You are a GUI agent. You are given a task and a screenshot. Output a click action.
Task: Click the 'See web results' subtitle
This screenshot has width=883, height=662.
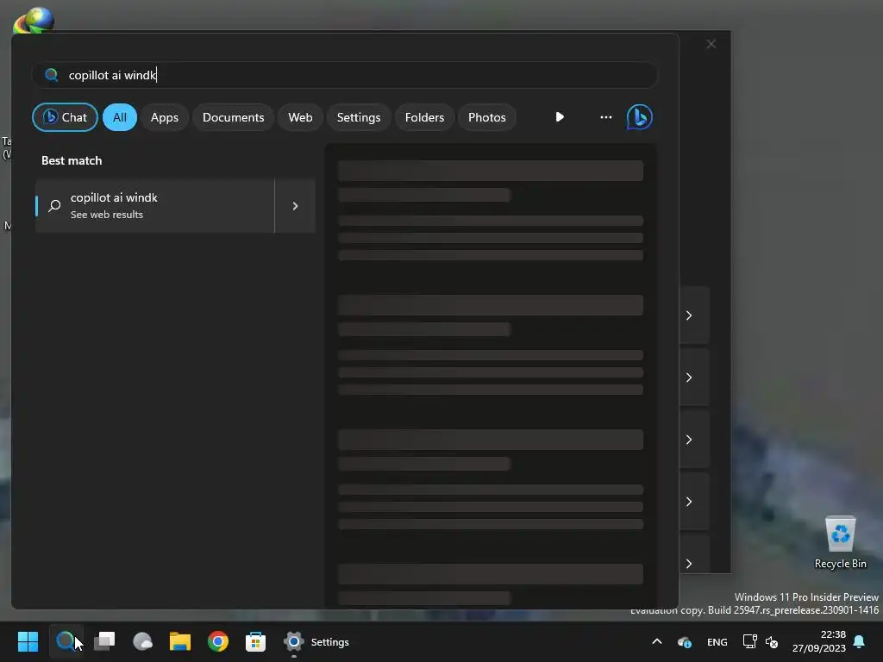click(106, 215)
